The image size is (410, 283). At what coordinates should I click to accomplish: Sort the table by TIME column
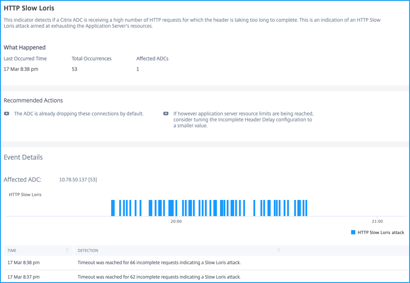pyautogui.click(x=67, y=250)
